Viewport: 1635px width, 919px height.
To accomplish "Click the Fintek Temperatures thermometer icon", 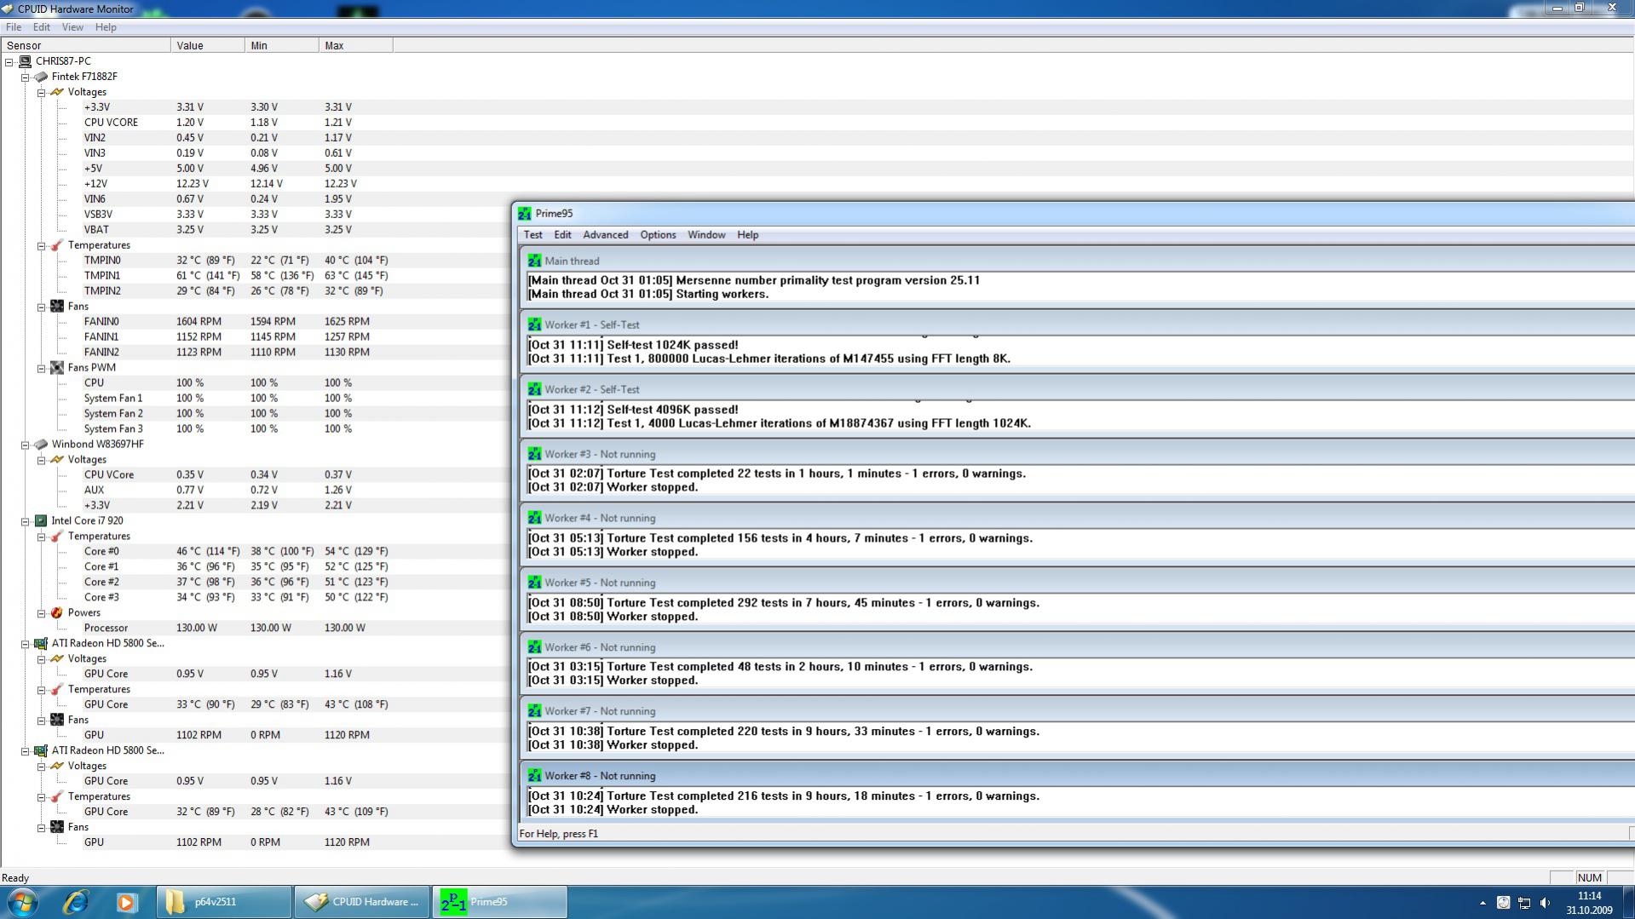I will tap(57, 245).
